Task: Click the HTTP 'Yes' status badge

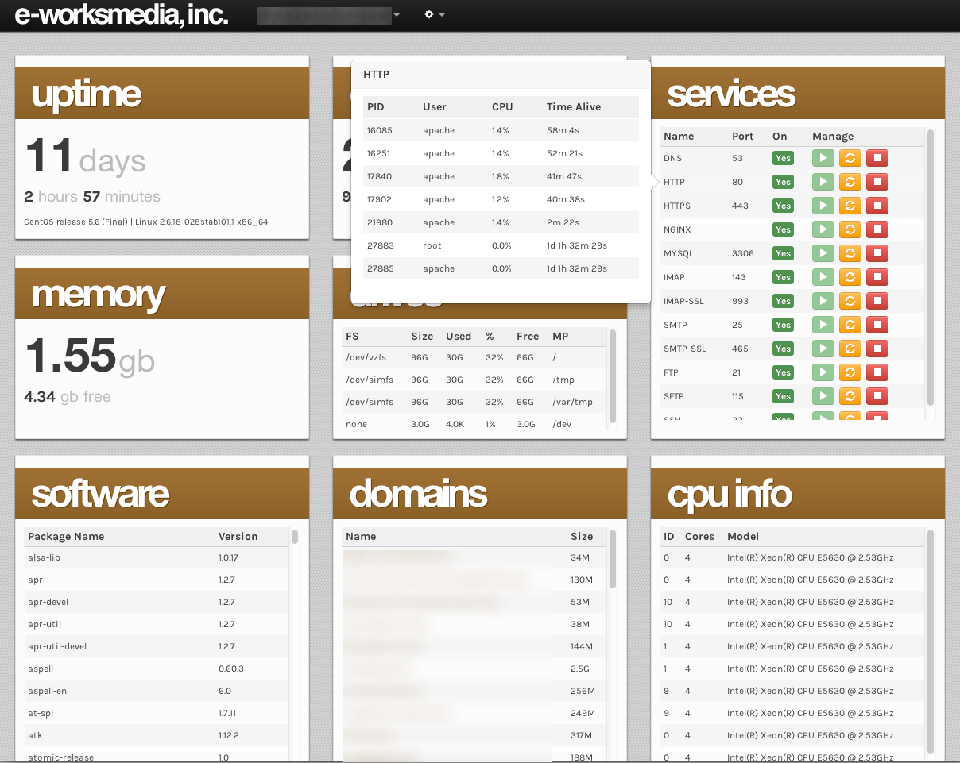Action: click(783, 182)
